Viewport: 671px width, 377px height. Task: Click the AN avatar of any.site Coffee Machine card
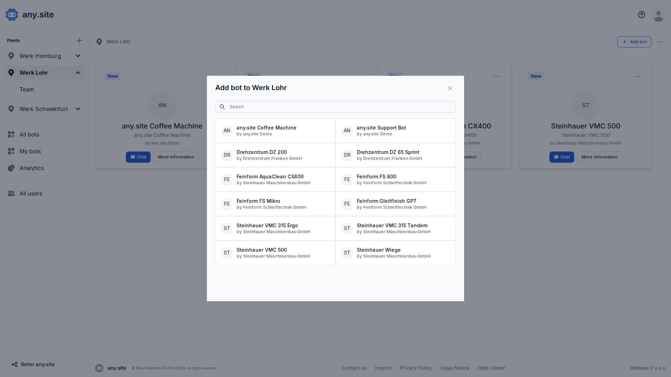(x=162, y=105)
